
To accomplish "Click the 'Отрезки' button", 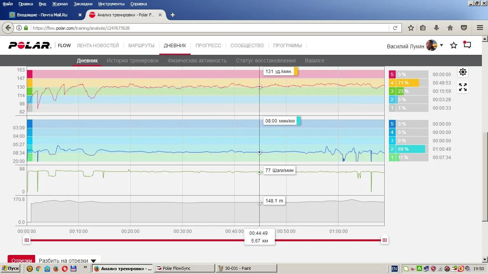I will pos(21,261).
